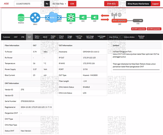Screen dimensions: 163x135
Task: Expand the User Online dropdown menu
Action: tap(114, 37)
